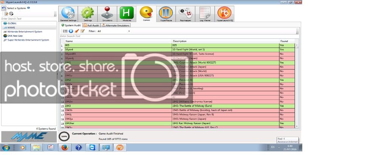The image size is (386, 155).
Task: Select Super Nintendo Entertainment System in list
Action: [28, 40]
